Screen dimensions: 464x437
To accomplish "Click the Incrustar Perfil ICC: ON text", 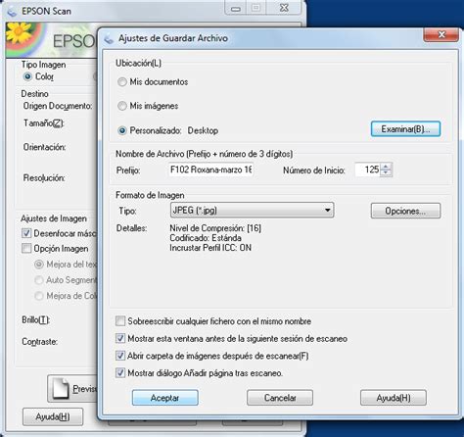I will coord(210,248).
